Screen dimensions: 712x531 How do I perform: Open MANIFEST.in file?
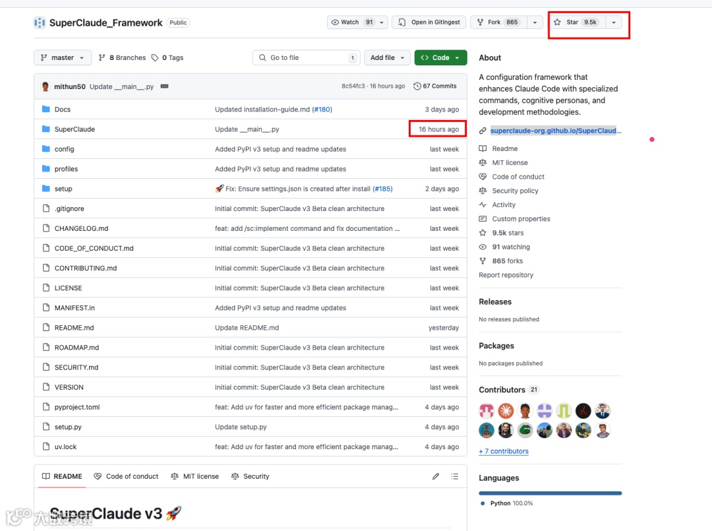75,308
